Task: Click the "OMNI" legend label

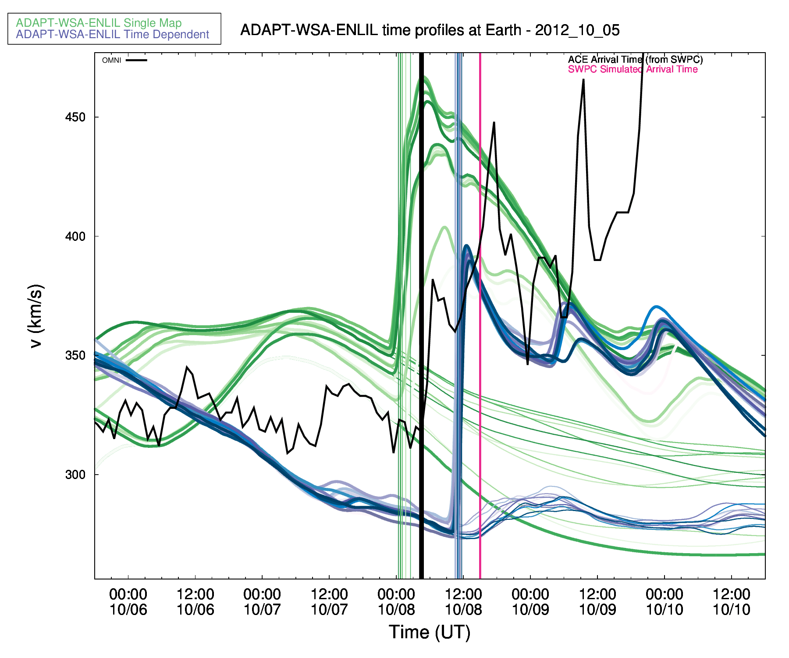Action: click(x=111, y=61)
